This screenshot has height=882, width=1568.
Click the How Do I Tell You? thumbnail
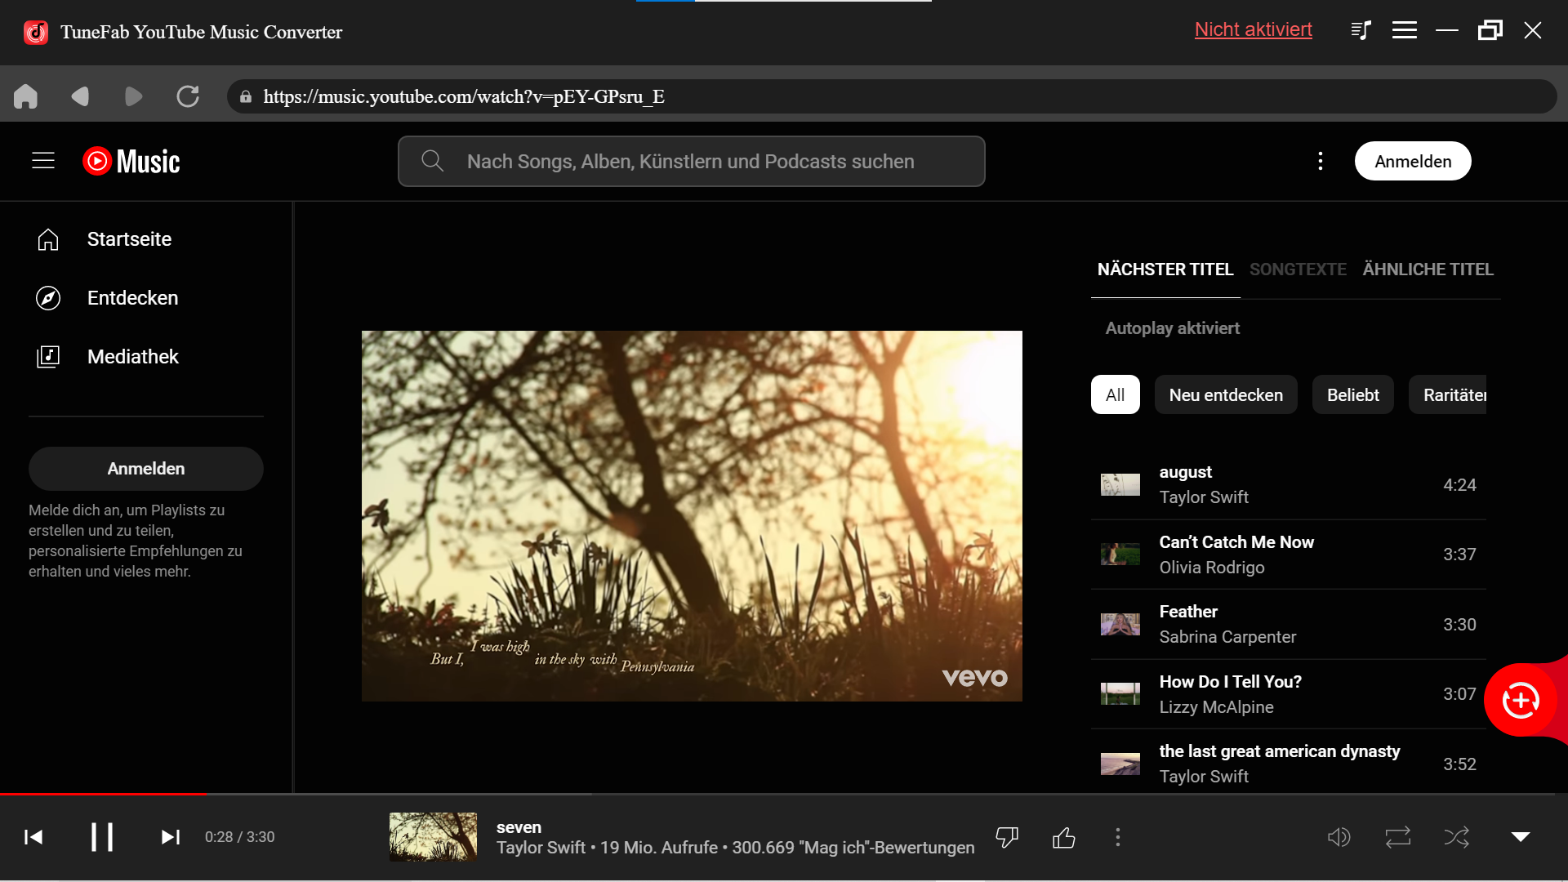[x=1120, y=694]
